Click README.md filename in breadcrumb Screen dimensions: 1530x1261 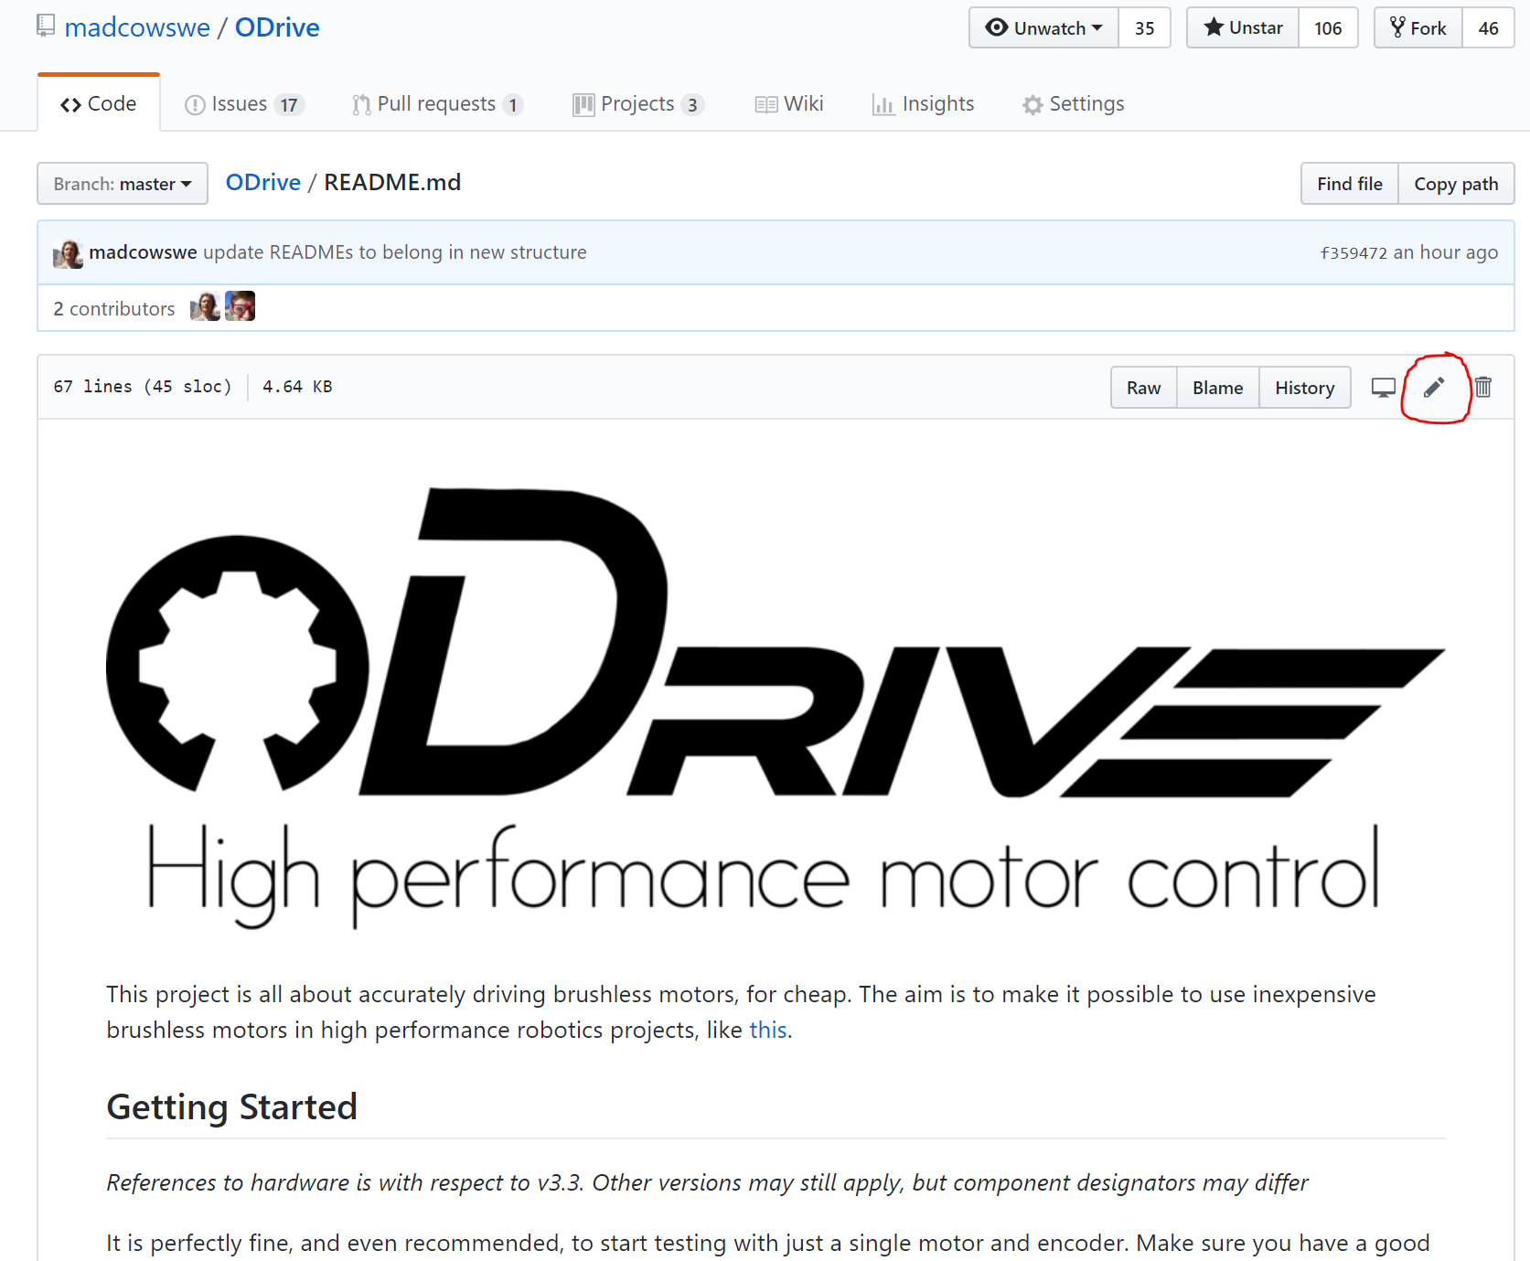tap(392, 182)
